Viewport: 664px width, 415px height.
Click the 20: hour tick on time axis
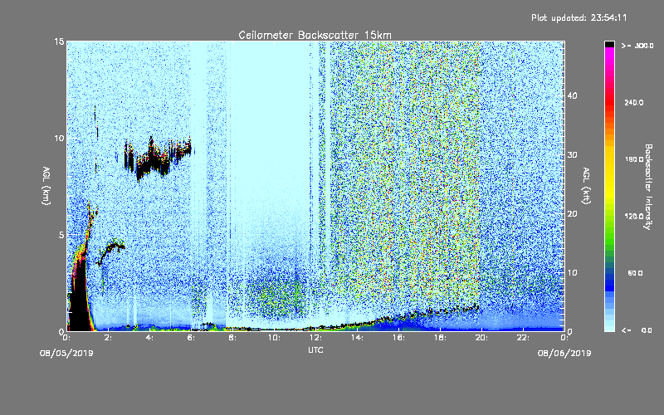click(481, 338)
